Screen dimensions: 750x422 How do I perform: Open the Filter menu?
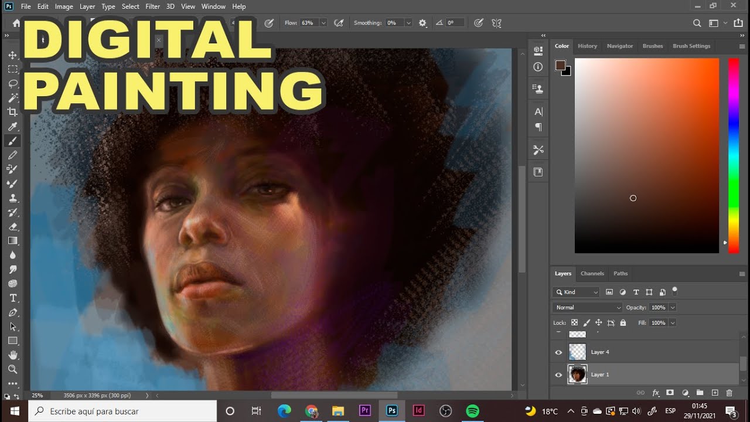[152, 6]
